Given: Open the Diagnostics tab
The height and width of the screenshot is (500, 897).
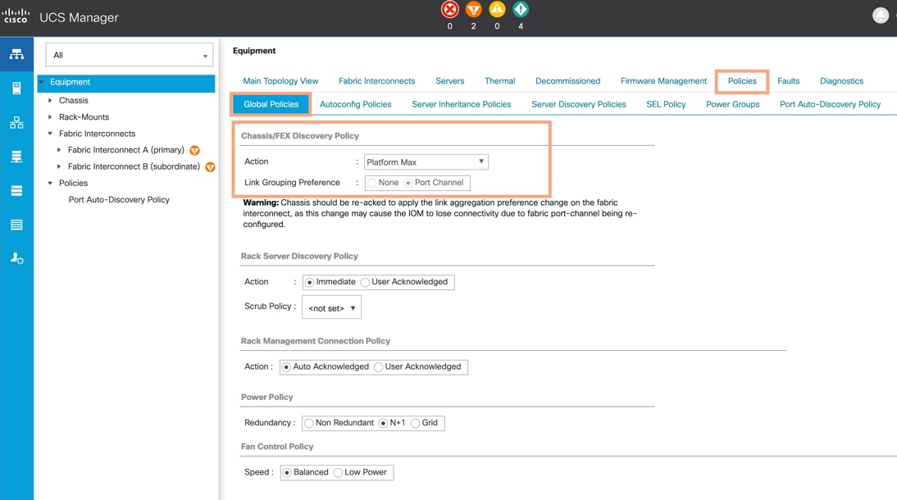Looking at the screenshot, I should (x=841, y=80).
